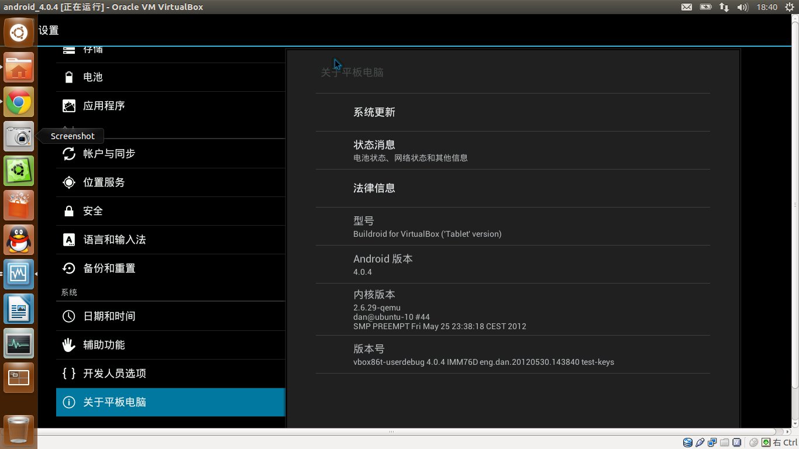Click the padlock icon beside 安全
This screenshot has width=799, height=449.
point(69,211)
